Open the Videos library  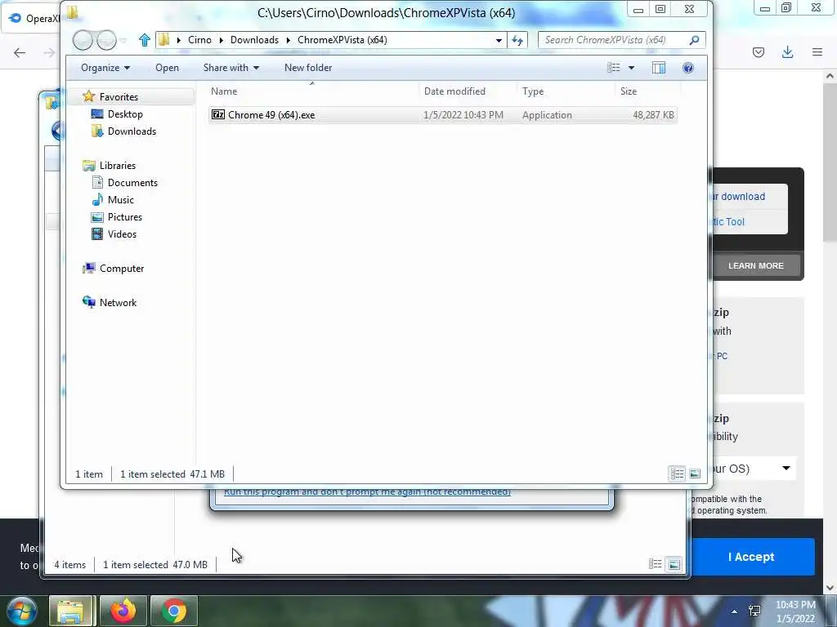click(122, 234)
